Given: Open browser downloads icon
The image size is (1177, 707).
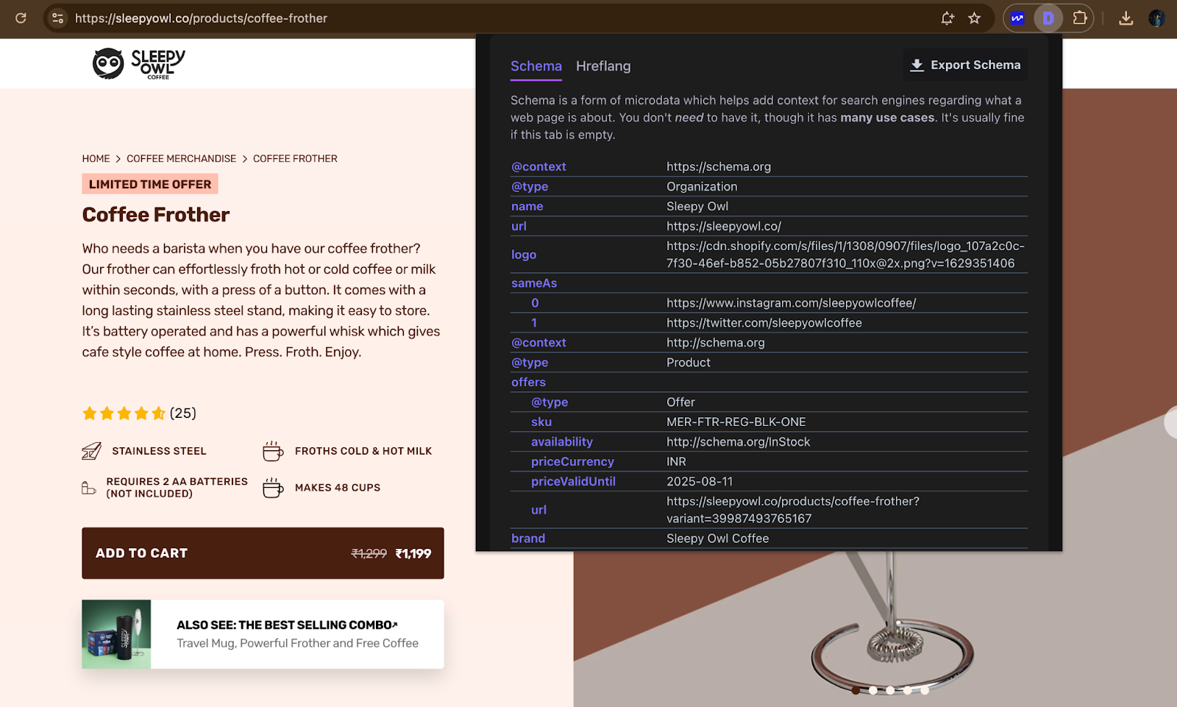Looking at the screenshot, I should tap(1126, 18).
